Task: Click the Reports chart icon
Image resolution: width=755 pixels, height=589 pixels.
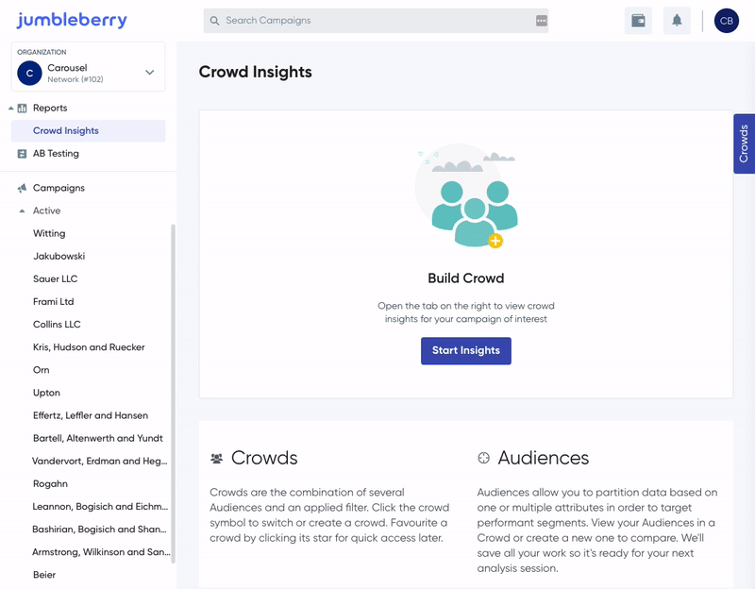Action: [22, 108]
